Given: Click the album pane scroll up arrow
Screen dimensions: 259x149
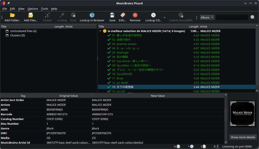Looking at the screenshot, I should point(257,26).
